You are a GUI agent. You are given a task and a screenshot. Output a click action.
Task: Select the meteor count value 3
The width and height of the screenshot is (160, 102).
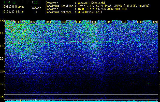pos(36,12)
